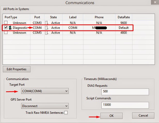Click Active state in COM4 row
This screenshot has height=123, width=159.
click(55, 28)
